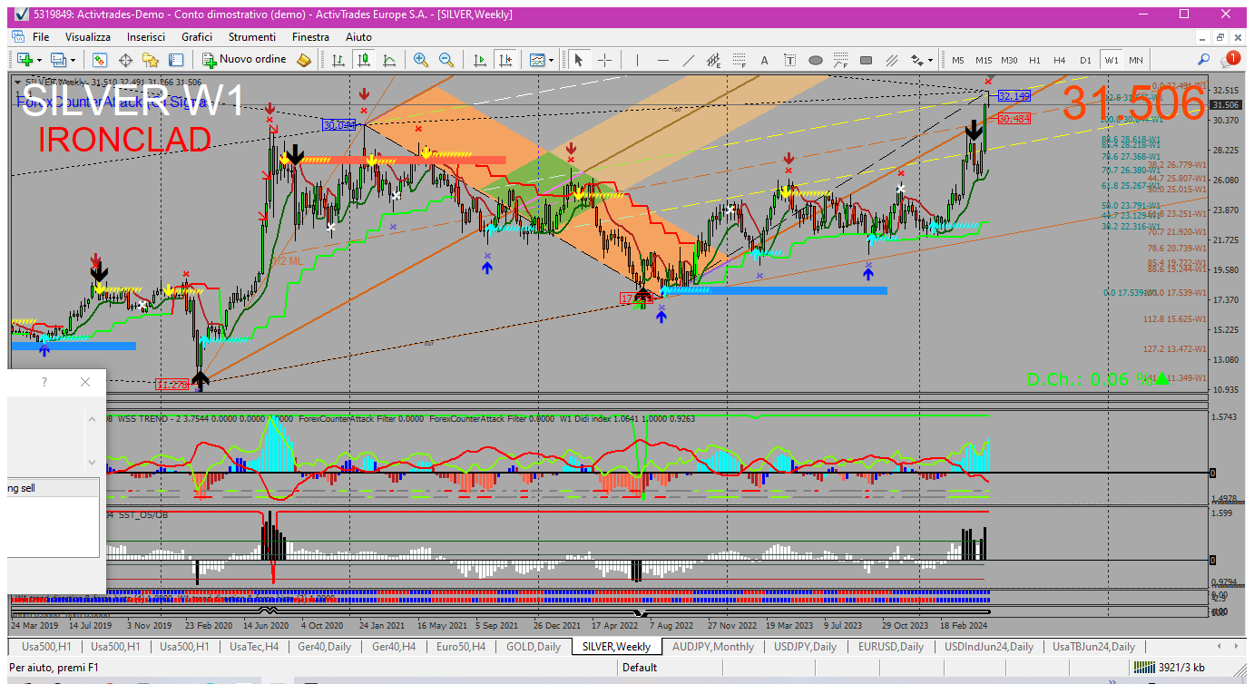Open the Strumenti menu
Viewport: 1254px width, 684px height.
click(x=252, y=37)
